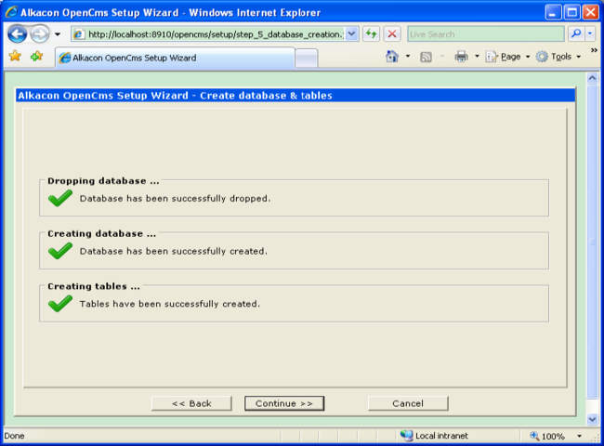Click the green checkmark next to Database created
Screen dimensions: 604x446
point(60,251)
